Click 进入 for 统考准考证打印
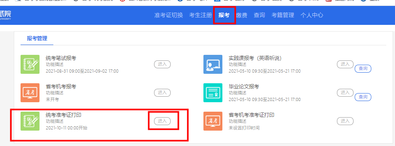This screenshot has height=146, width=395. coord(162,121)
